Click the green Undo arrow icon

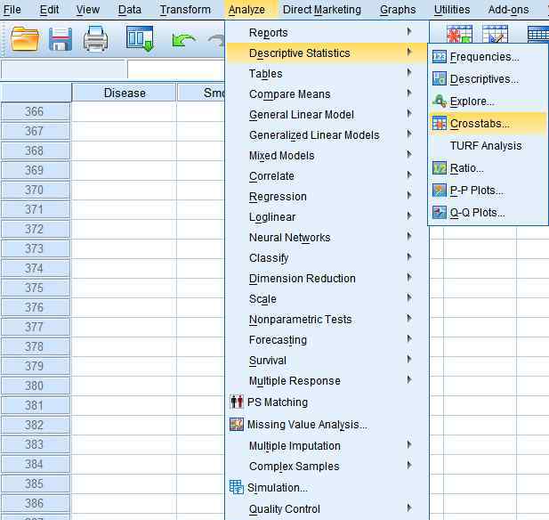[183, 40]
